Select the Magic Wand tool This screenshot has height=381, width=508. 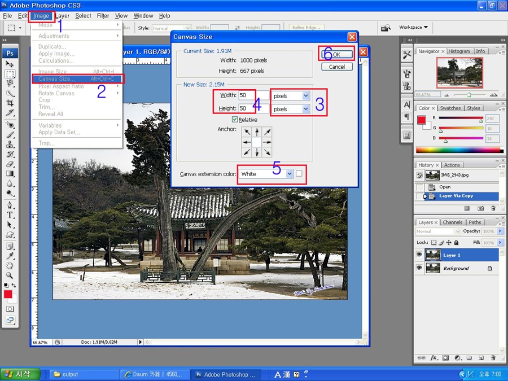pyautogui.click(x=10, y=94)
